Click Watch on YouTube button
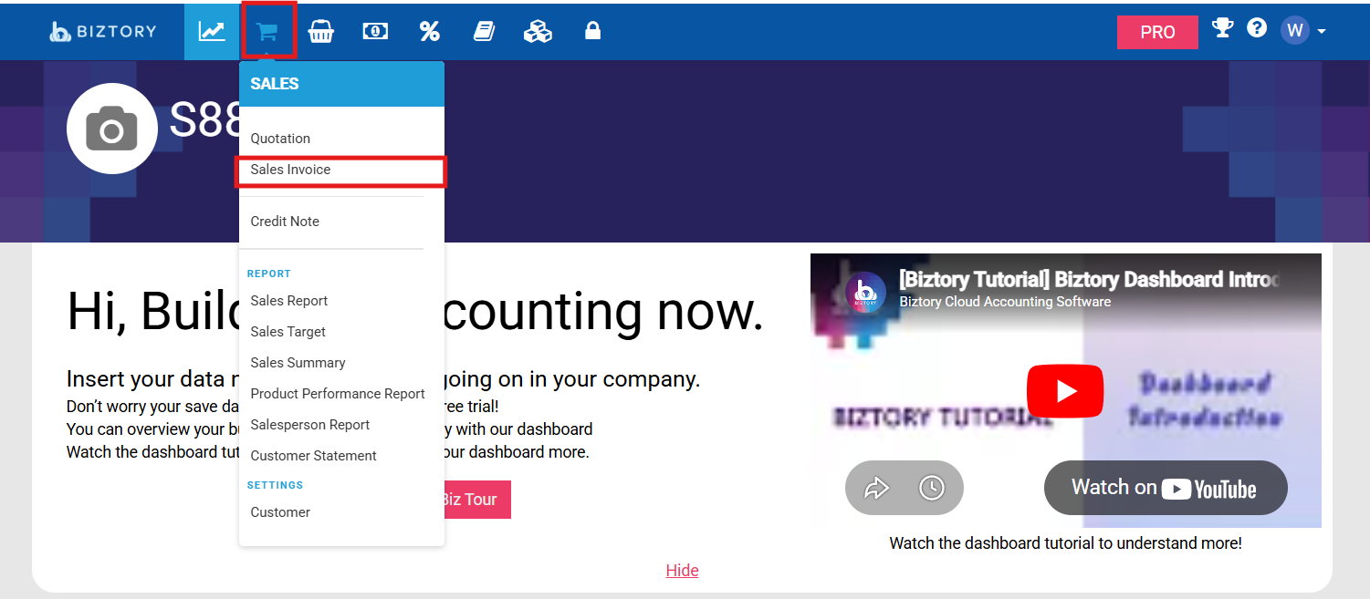Viewport: 1370px width, 599px height. point(1166,488)
